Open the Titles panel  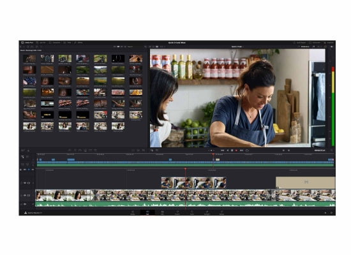click(68, 43)
